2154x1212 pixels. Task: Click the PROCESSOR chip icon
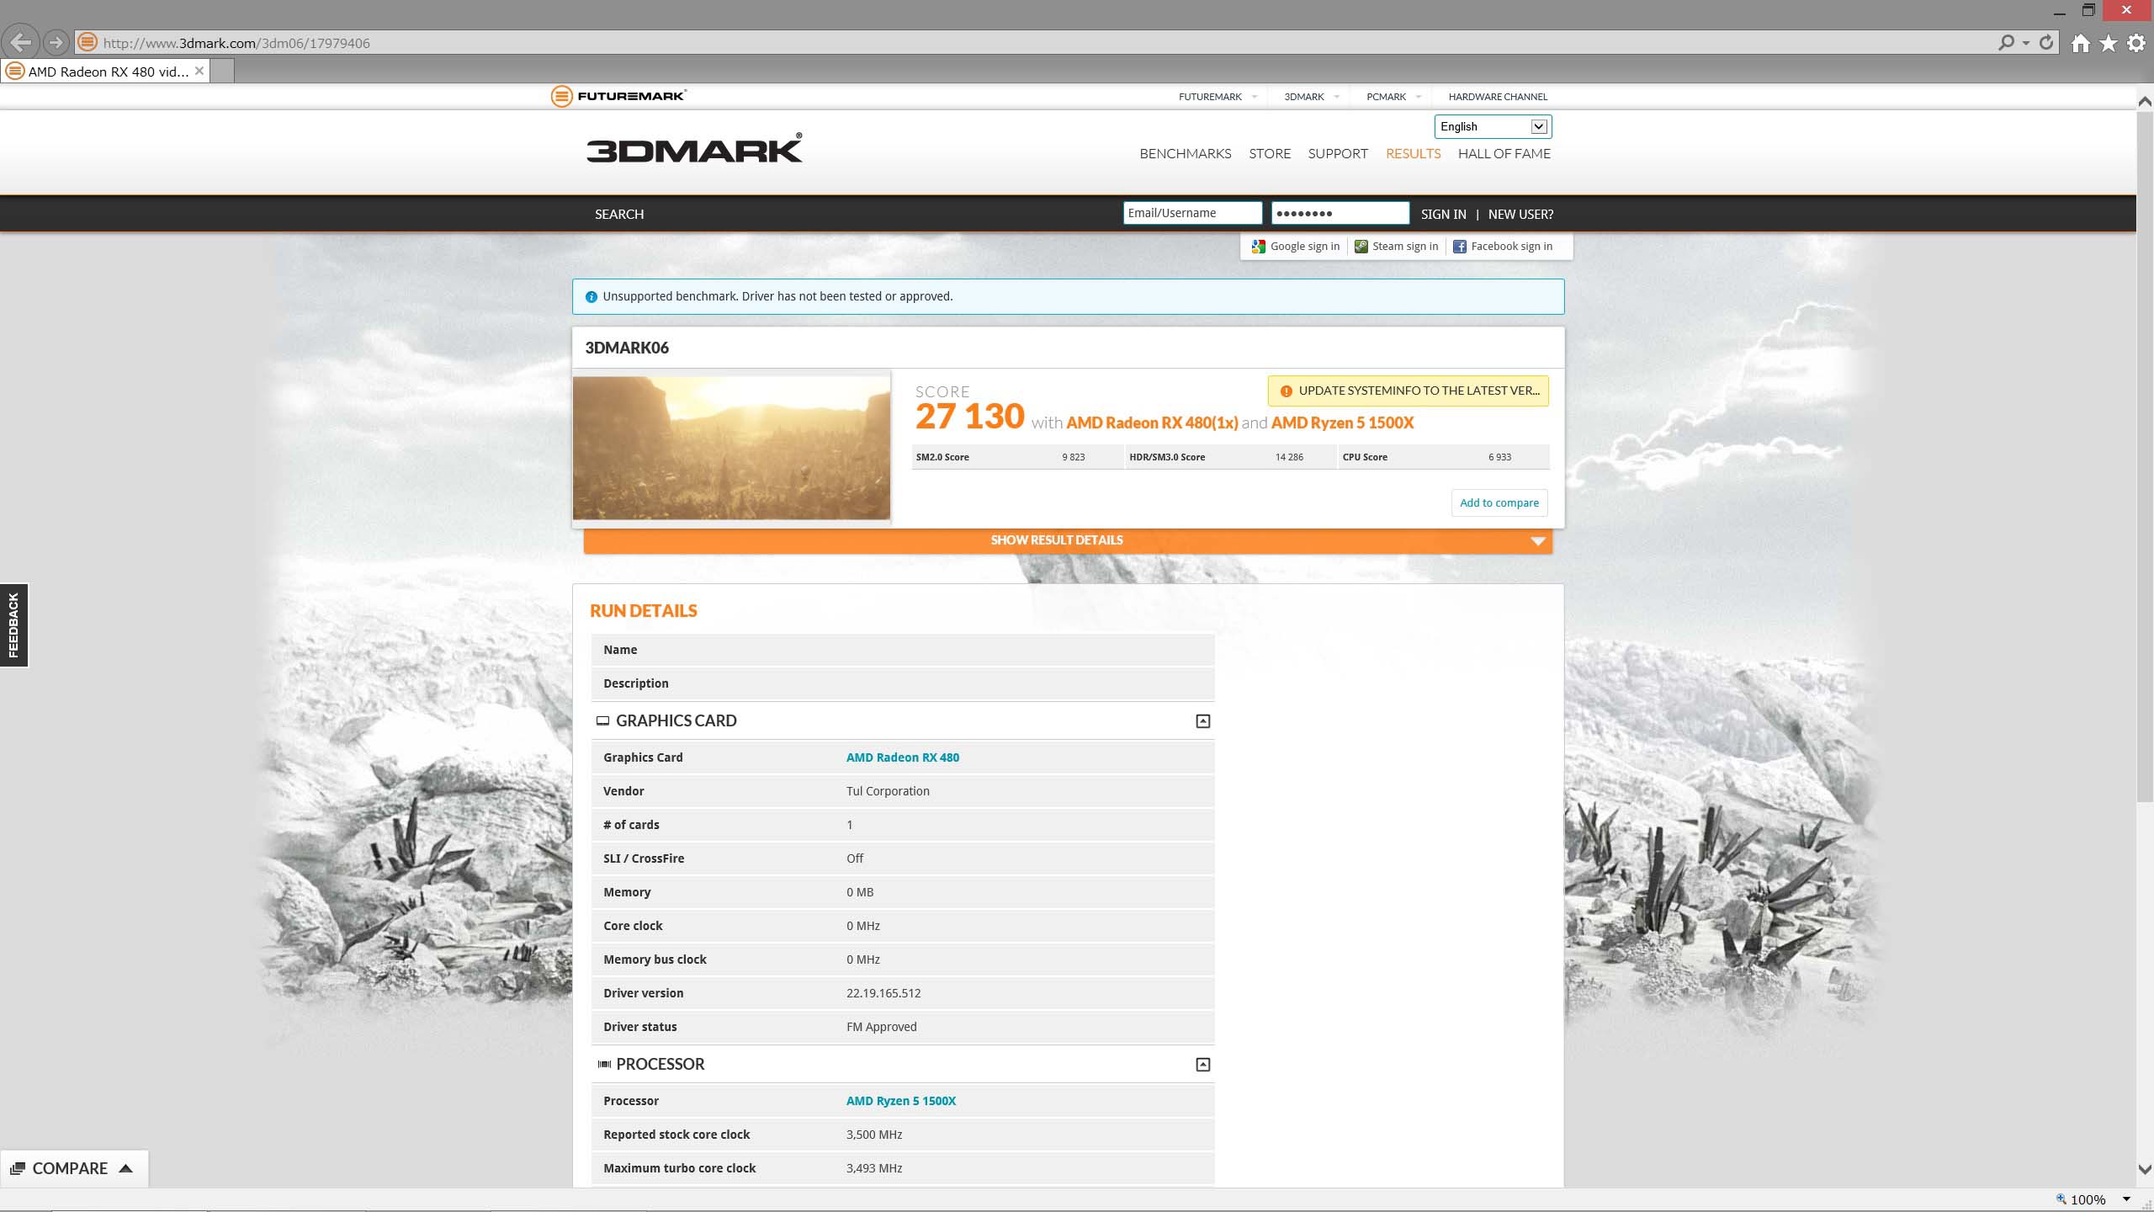pyautogui.click(x=603, y=1064)
